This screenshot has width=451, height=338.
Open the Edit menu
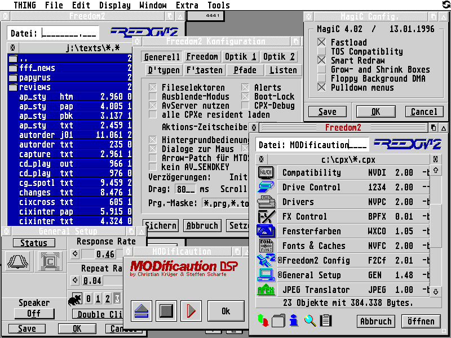(81, 5)
